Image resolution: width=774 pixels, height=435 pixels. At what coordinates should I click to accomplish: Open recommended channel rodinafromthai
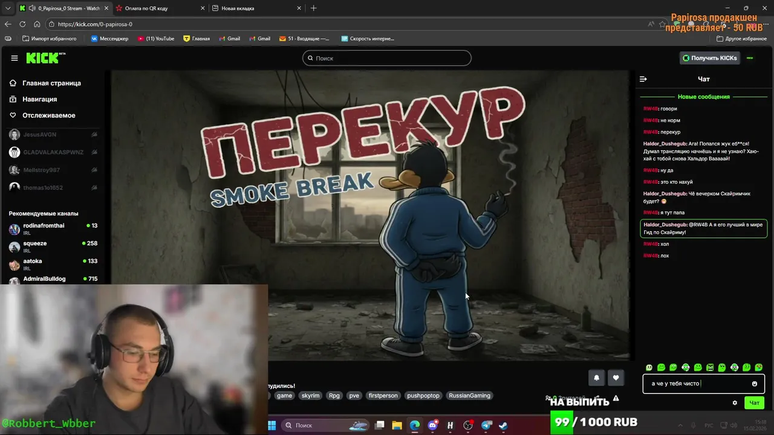(53, 228)
